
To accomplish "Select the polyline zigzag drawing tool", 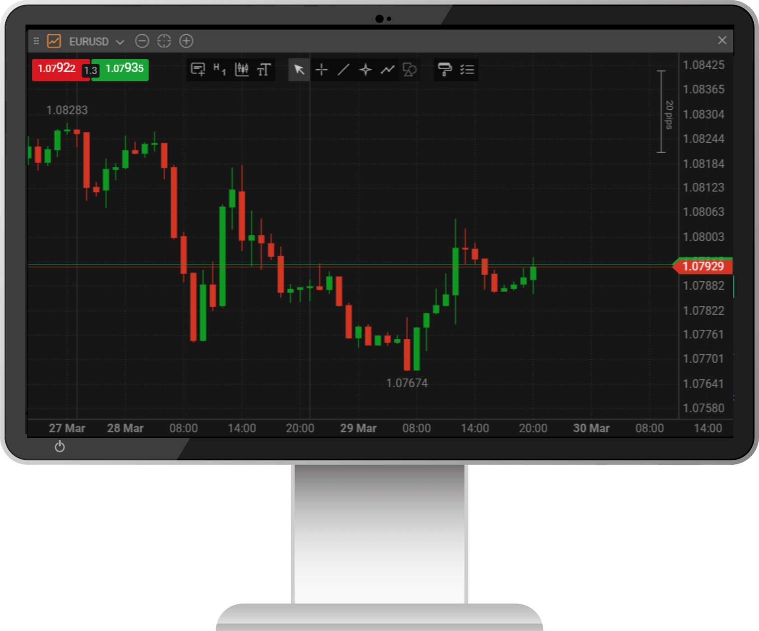I will click(x=387, y=70).
